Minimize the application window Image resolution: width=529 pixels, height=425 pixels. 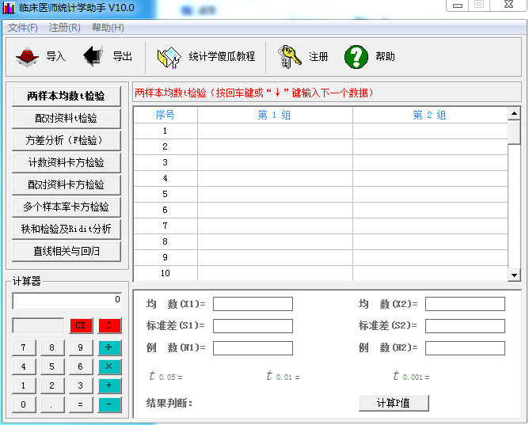pyautogui.click(x=458, y=6)
